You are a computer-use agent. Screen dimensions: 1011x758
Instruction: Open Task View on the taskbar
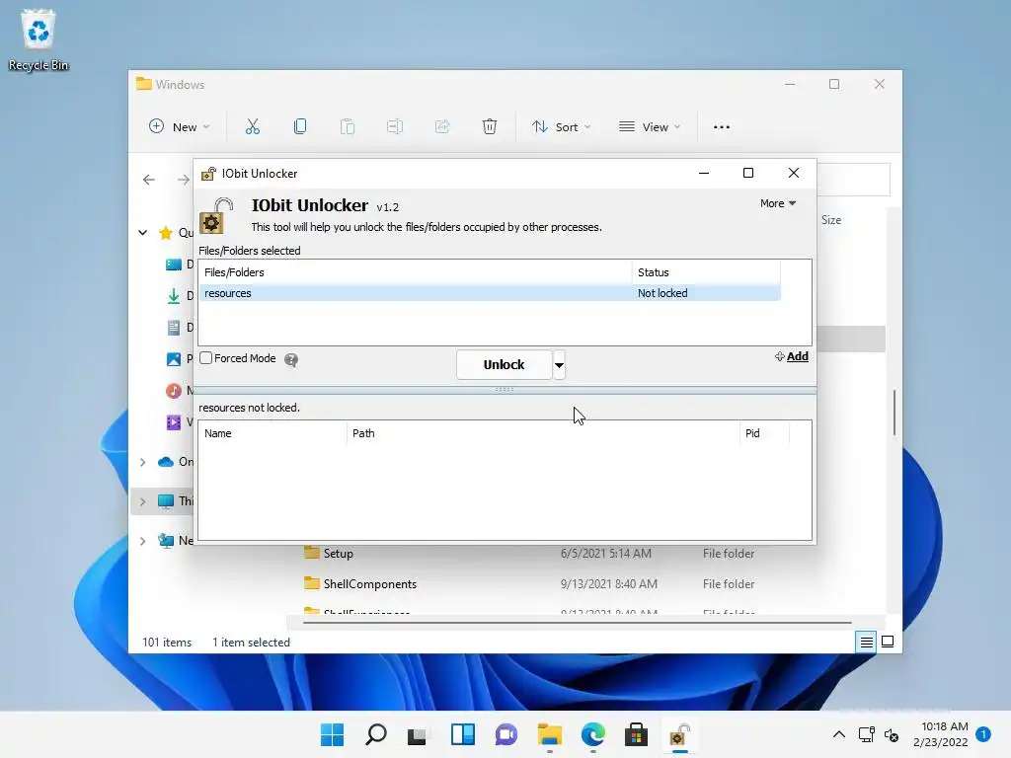pos(418,734)
